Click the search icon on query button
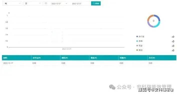The width and height of the screenshot is (177, 94). [94, 3]
